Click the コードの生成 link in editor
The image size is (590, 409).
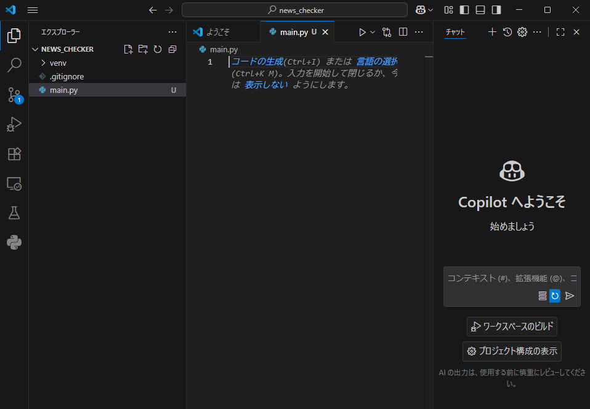257,62
